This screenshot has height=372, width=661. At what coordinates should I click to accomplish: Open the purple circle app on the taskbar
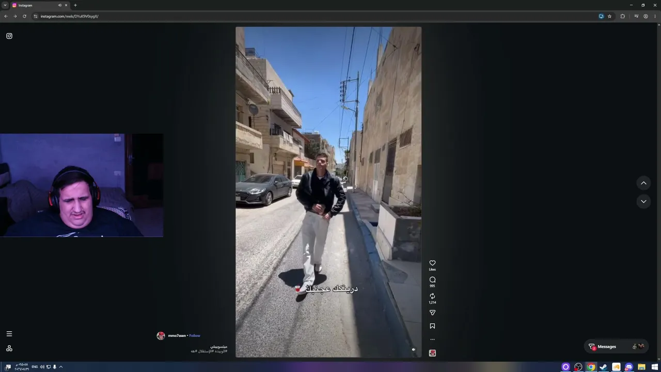pos(566,367)
